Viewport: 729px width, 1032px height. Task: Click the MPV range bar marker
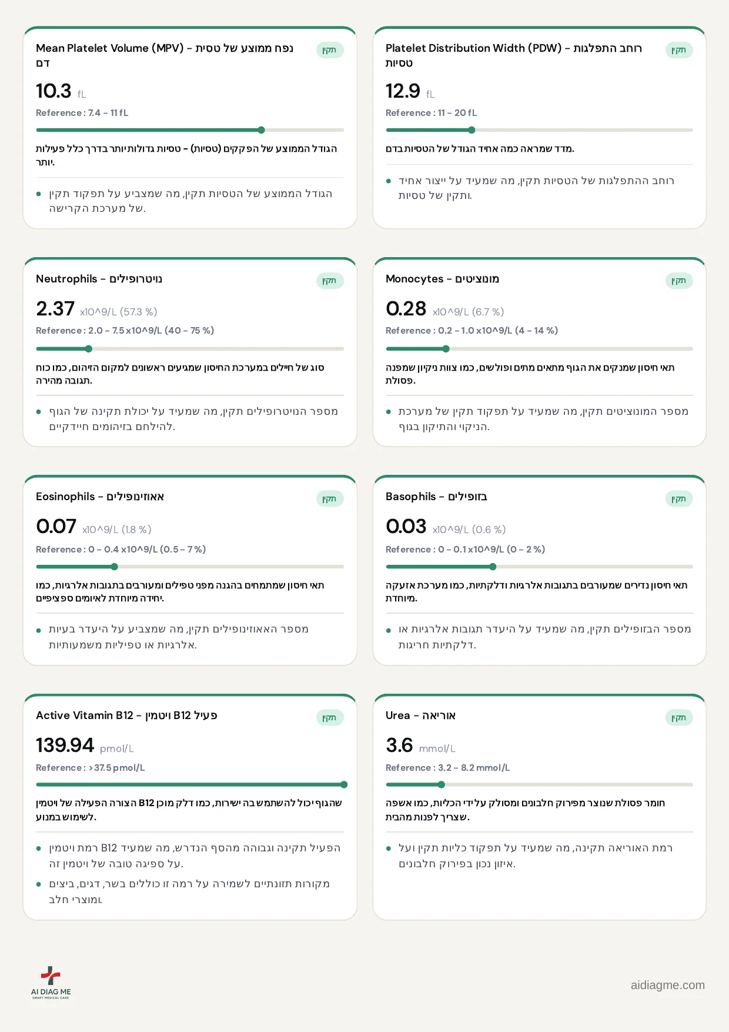pos(262,130)
